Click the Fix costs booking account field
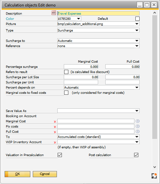This screenshot has height=184, width=160. [x=96, y=126]
